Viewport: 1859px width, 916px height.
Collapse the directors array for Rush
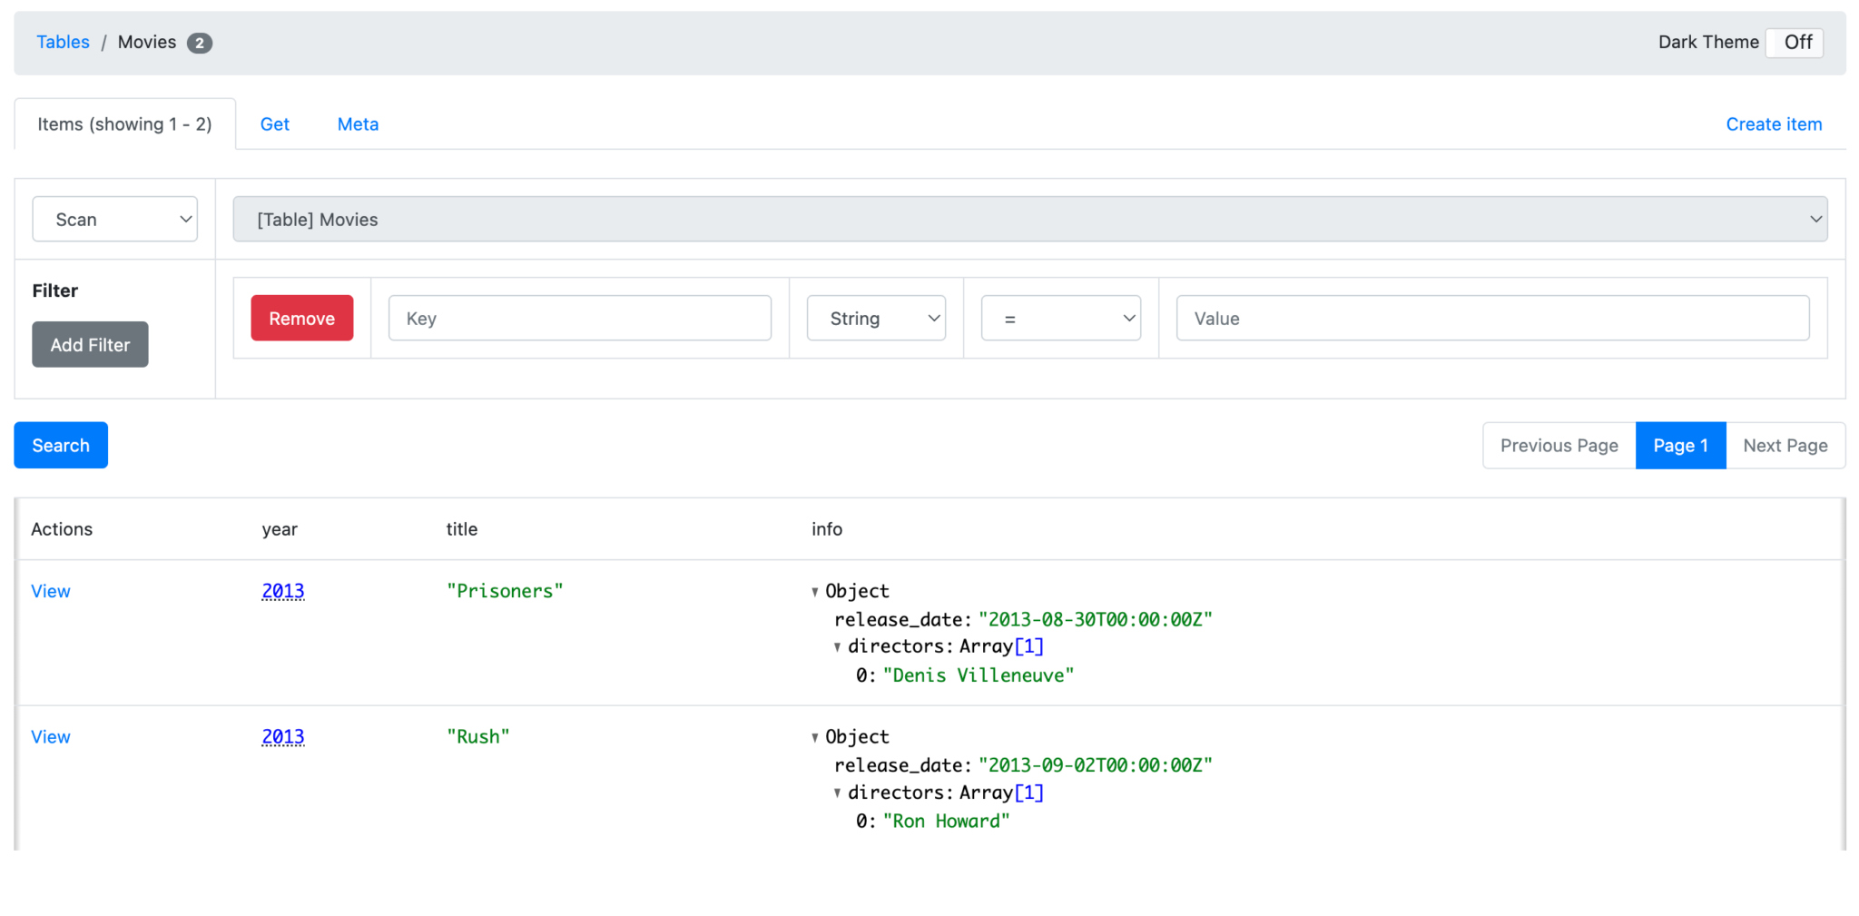[x=837, y=793]
